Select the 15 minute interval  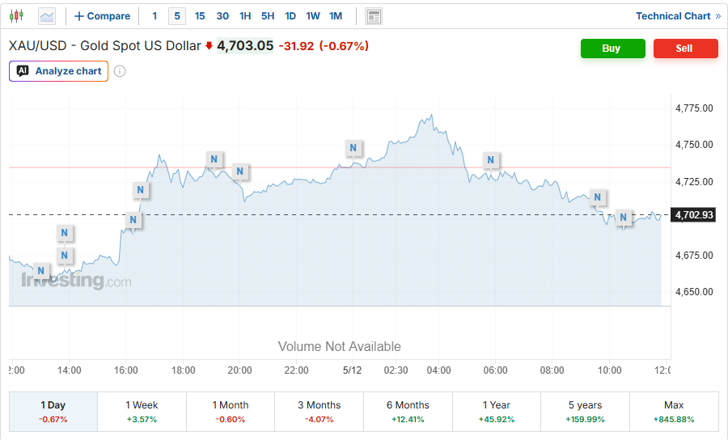[200, 16]
